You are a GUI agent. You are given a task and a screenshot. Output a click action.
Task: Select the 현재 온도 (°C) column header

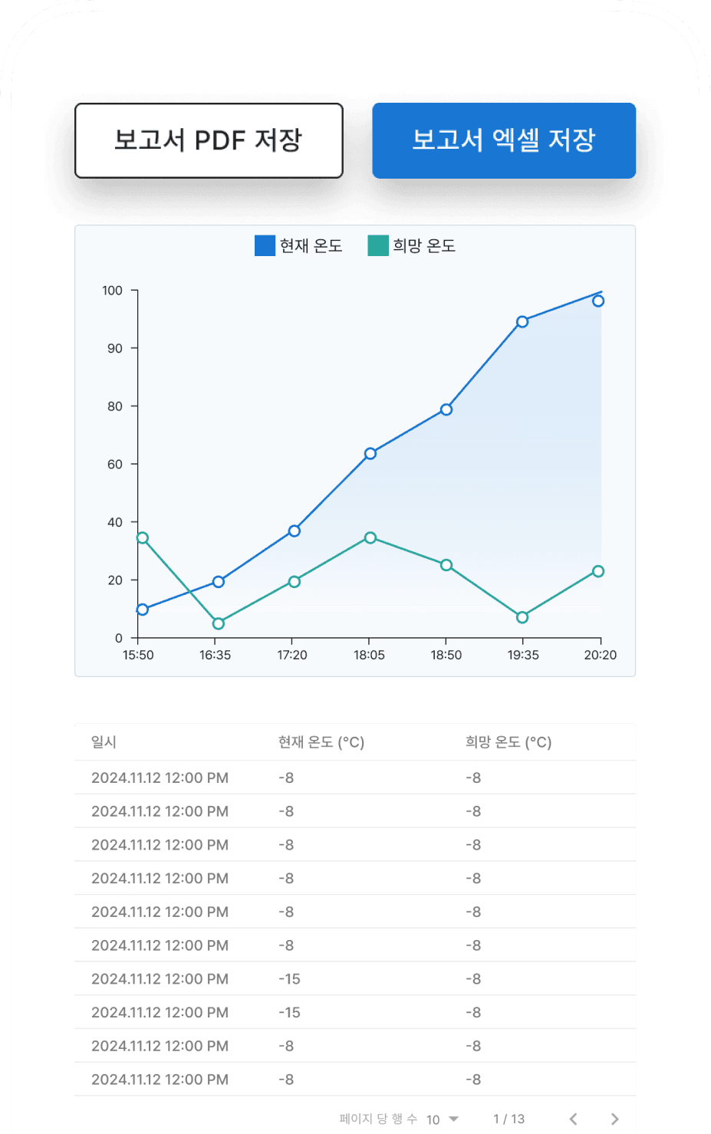coord(321,742)
